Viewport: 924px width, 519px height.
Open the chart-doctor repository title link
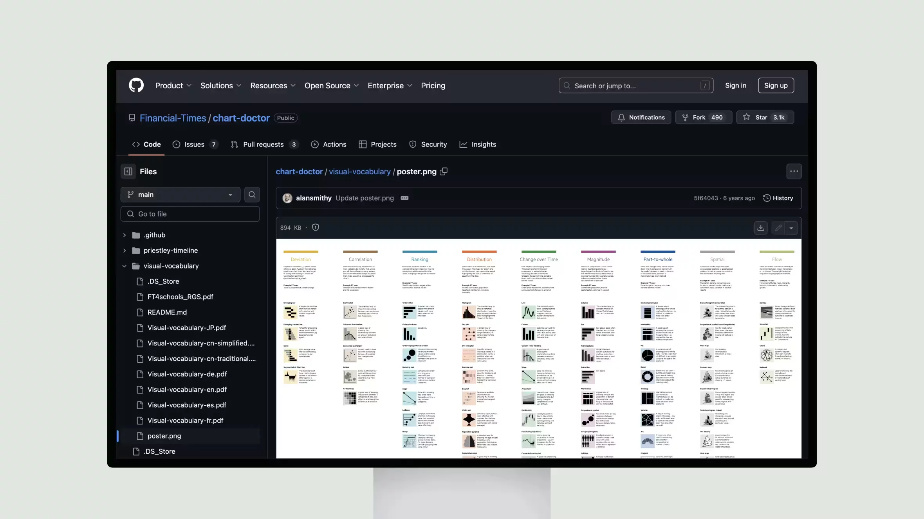(241, 118)
